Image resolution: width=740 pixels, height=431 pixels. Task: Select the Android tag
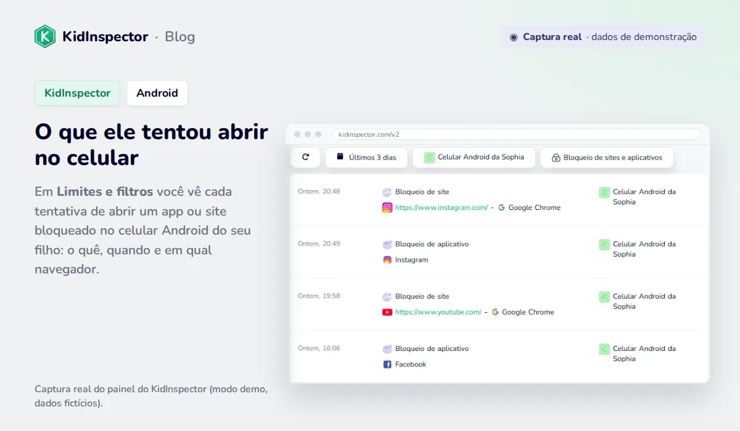point(157,93)
